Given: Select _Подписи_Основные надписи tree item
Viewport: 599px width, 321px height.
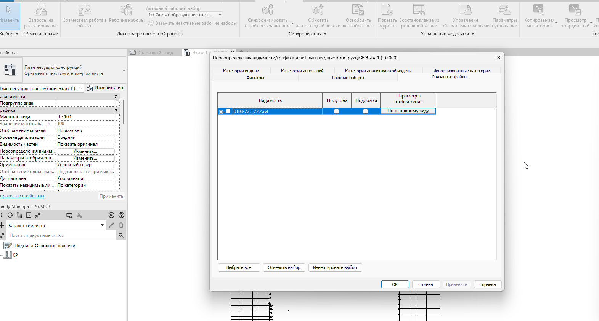Looking at the screenshot, I should coord(44,246).
